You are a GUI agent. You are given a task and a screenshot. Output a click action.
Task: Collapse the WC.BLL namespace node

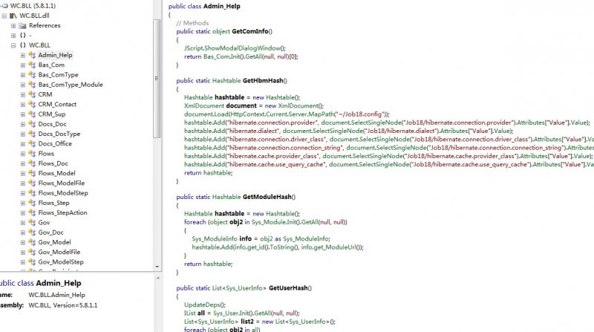tap(13, 45)
